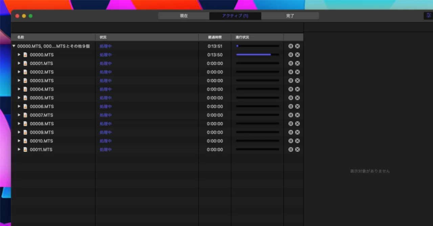Cancel the 00010.MTS job

point(297,141)
